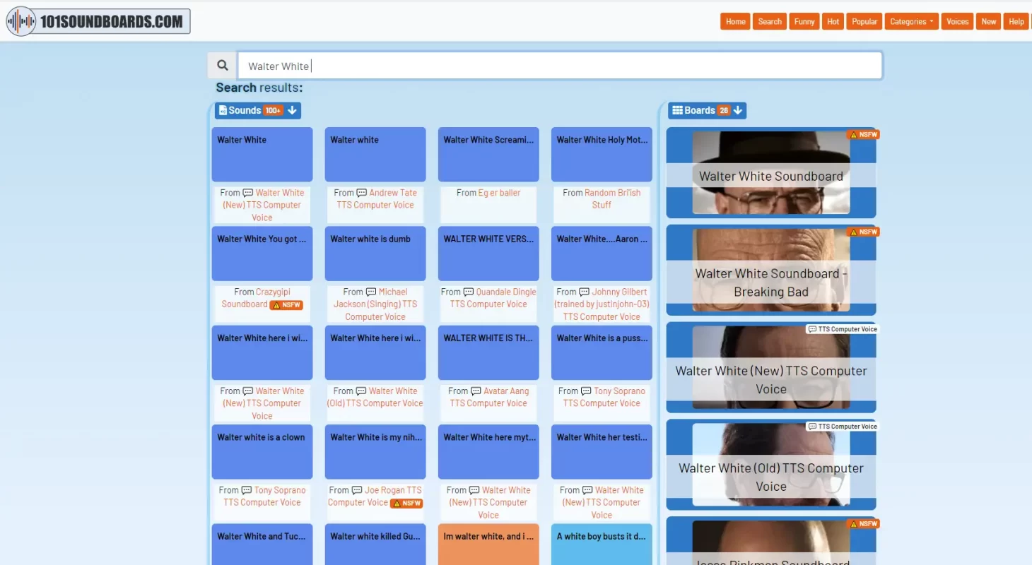Screen dimensions: 1032x565
Task: Click the NSFW badge beside Crazygipi Soundboard
Action: click(x=287, y=305)
